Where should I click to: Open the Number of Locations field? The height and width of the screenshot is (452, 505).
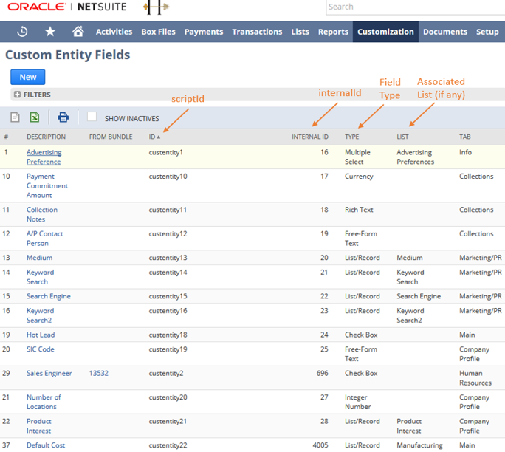click(x=44, y=402)
